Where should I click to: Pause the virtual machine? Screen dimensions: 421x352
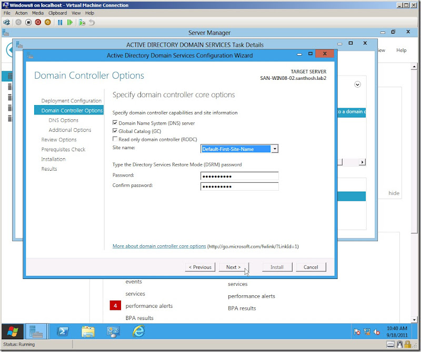point(60,23)
